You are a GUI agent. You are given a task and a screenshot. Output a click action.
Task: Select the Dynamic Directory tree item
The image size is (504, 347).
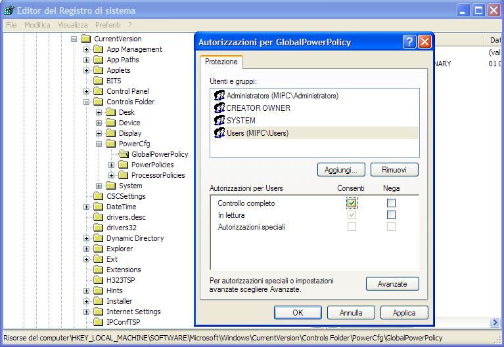point(135,238)
